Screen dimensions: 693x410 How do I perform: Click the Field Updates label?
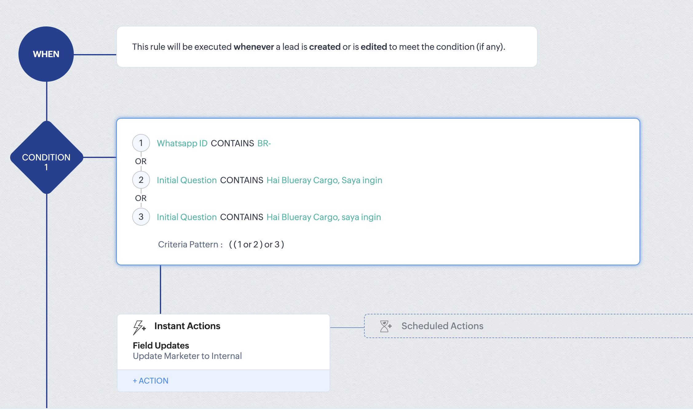click(x=161, y=345)
